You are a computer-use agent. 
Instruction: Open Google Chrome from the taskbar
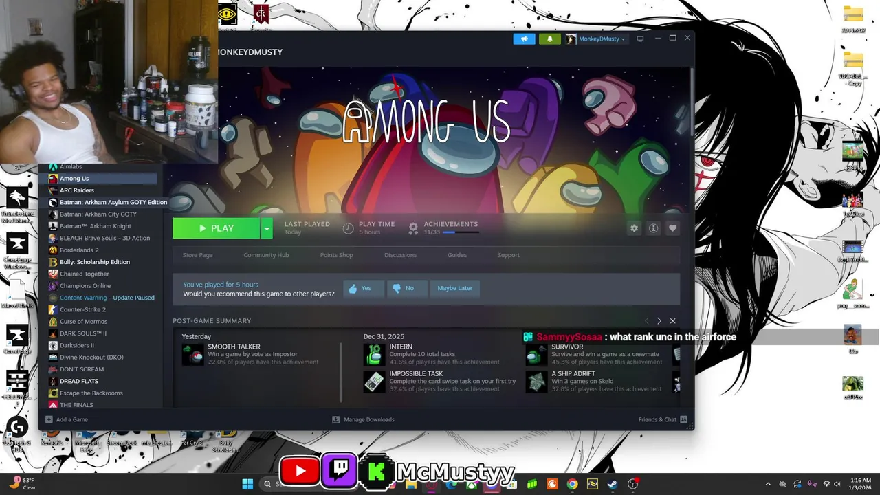pos(572,484)
